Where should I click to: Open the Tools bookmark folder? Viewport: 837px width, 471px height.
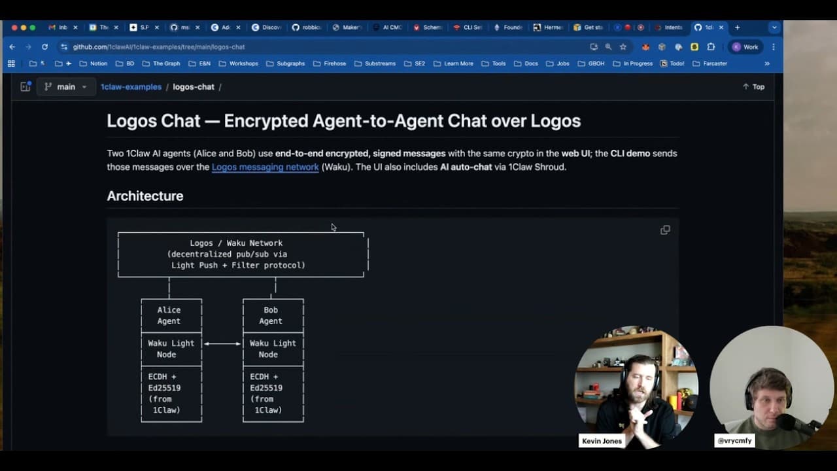493,63
